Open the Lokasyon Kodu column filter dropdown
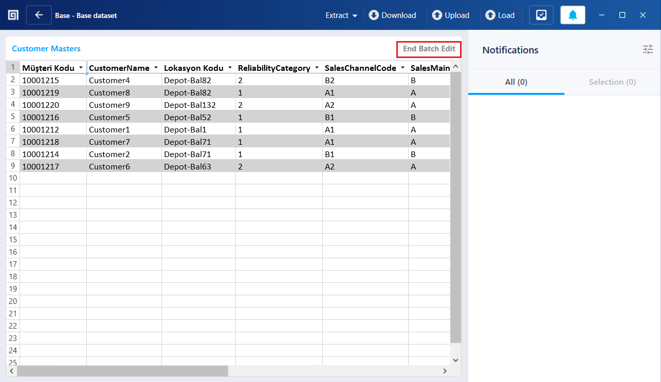Screen dimensions: 661x382 [x=229, y=67]
